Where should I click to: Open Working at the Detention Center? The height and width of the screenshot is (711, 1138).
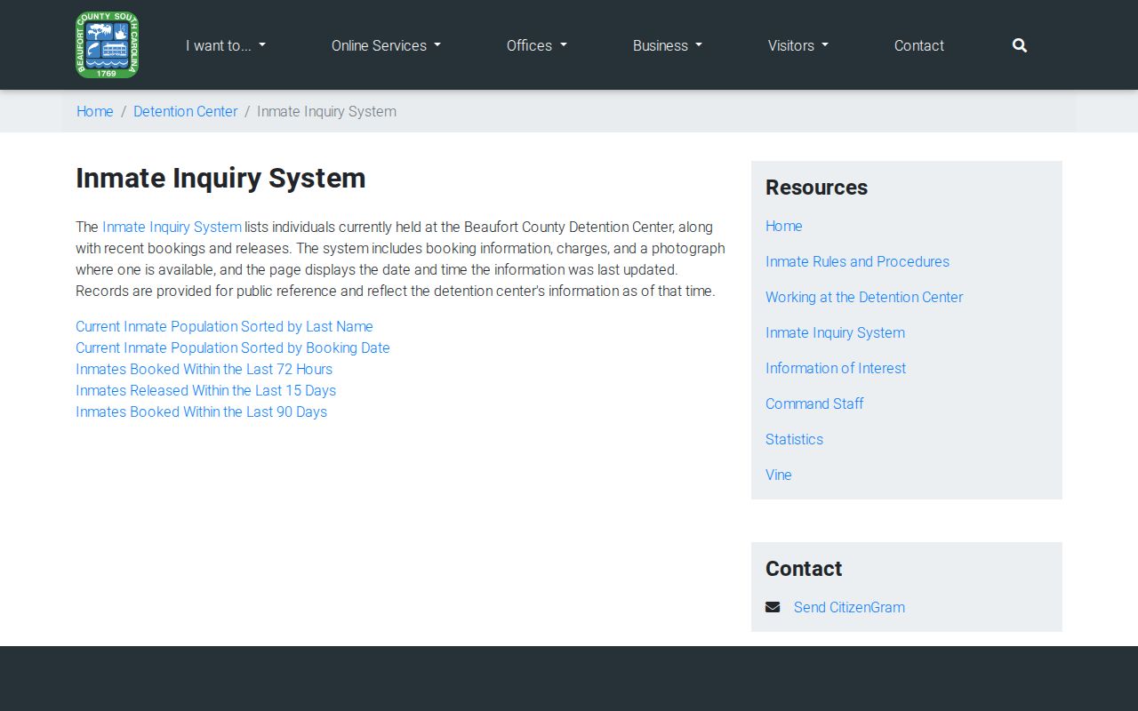(x=864, y=297)
